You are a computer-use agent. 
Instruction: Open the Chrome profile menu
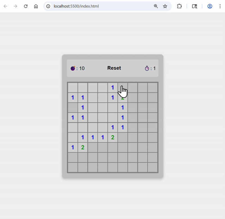pos(210,6)
